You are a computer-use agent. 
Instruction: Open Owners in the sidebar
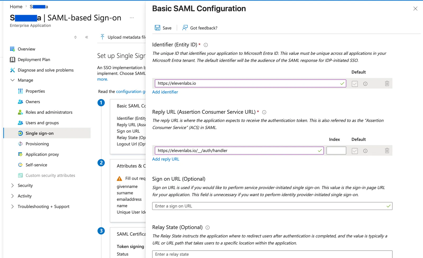click(x=33, y=102)
